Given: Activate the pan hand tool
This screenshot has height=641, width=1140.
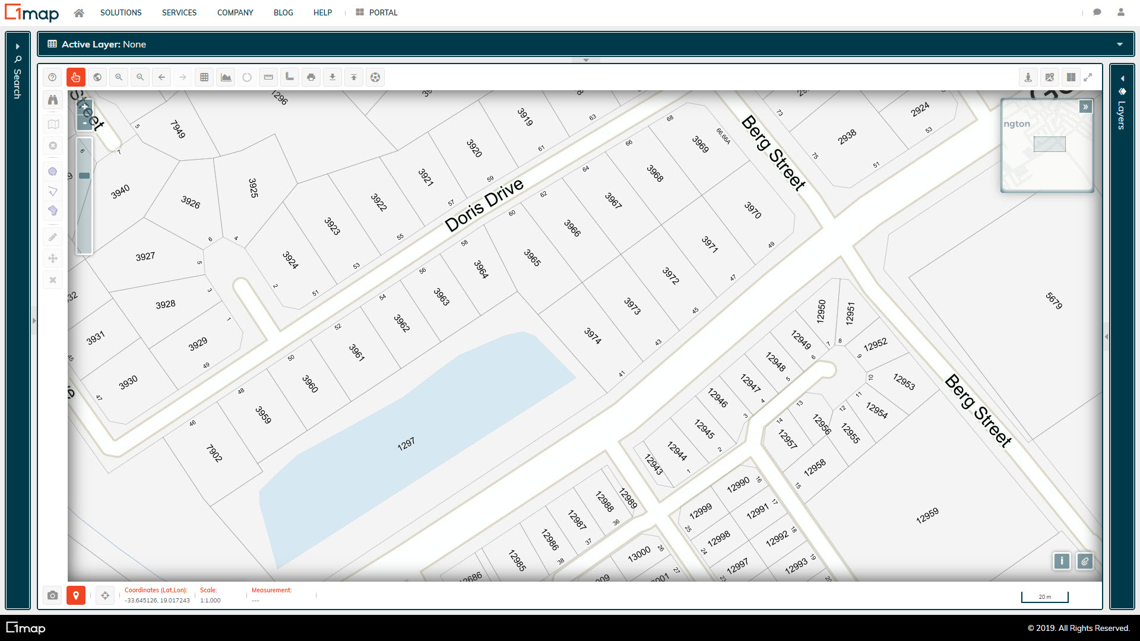Looking at the screenshot, I should (76, 77).
